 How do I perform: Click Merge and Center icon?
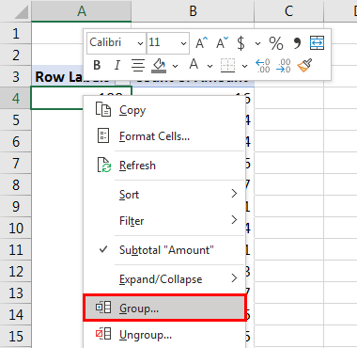coord(317,43)
